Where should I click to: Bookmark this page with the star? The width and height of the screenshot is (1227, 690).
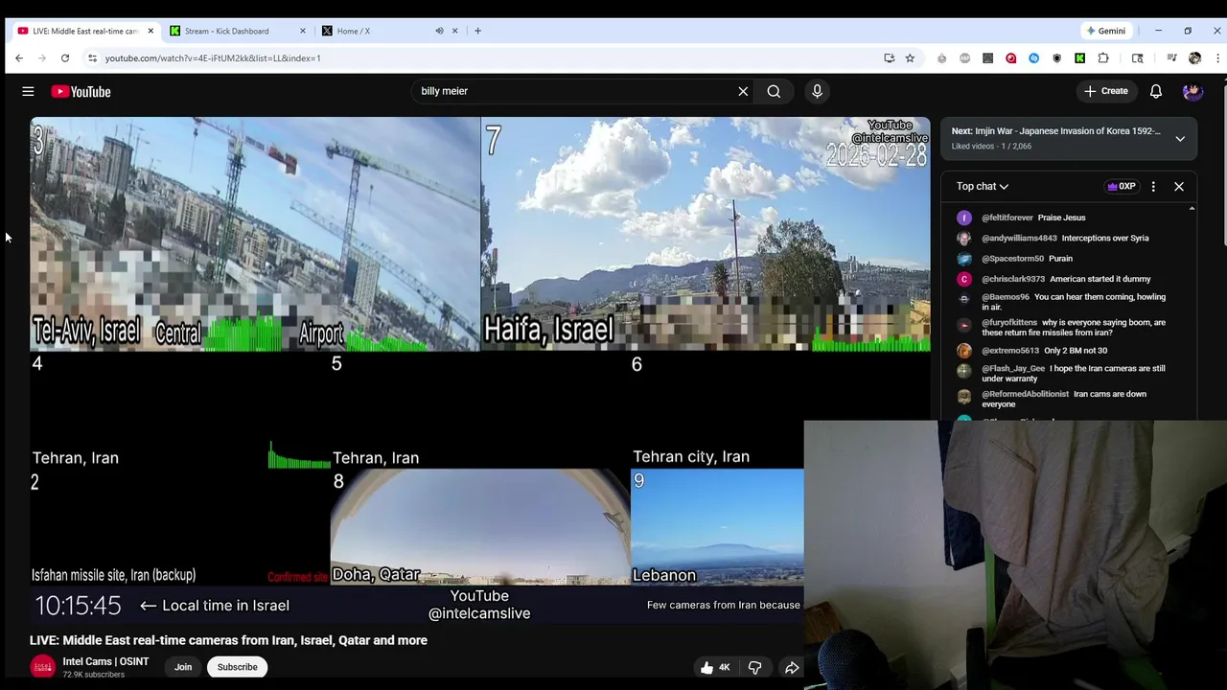pos(910,58)
